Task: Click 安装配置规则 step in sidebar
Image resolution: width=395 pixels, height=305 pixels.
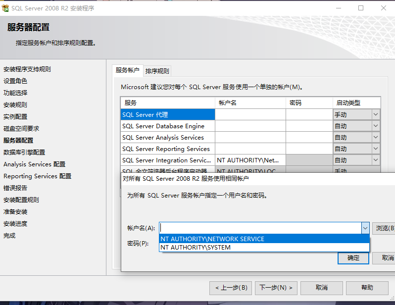Action: coord(21,200)
